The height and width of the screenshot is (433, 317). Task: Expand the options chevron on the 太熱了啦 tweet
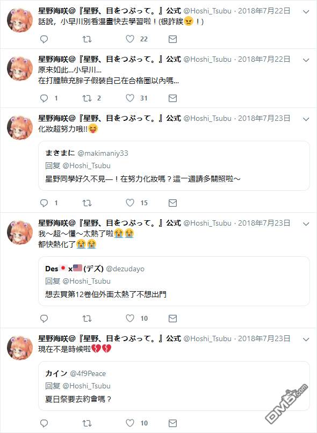tap(306, 224)
